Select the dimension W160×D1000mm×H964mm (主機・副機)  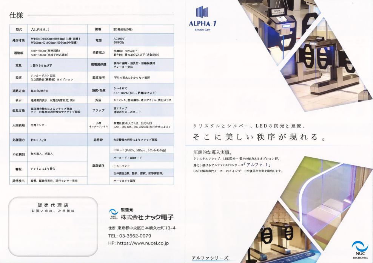pos(55,39)
